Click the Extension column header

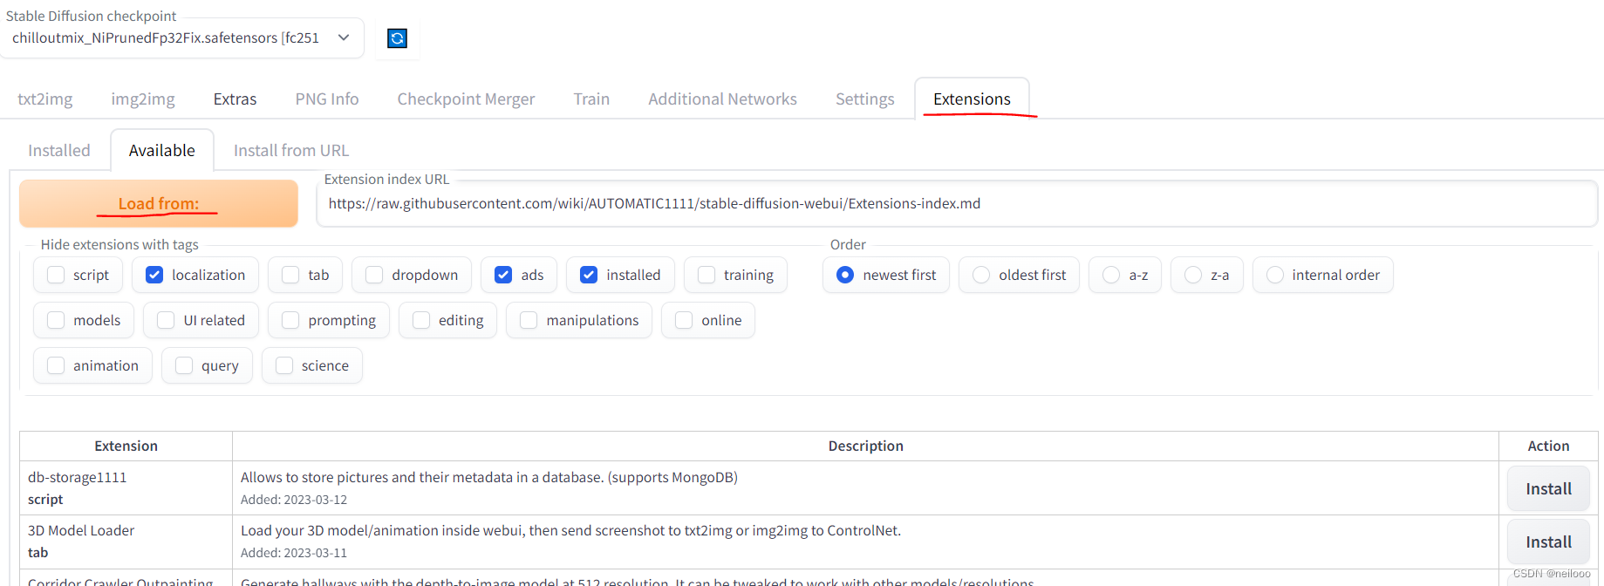[x=126, y=446]
